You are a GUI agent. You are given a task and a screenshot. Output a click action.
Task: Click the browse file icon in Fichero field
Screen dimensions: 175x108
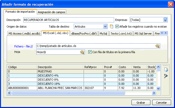point(157,46)
